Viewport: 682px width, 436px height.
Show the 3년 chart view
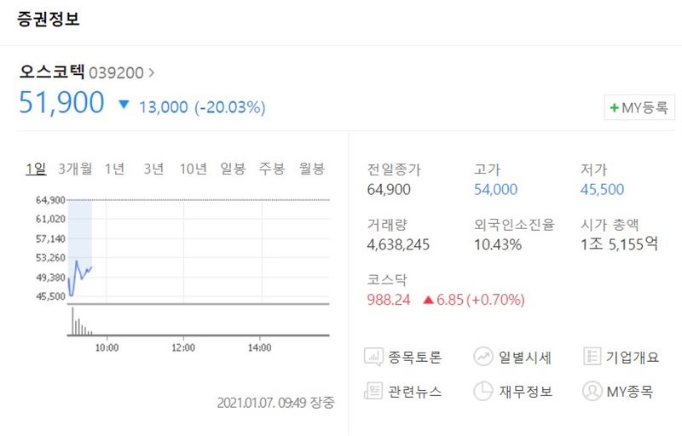pyautogui.click(x=154, y=169)
